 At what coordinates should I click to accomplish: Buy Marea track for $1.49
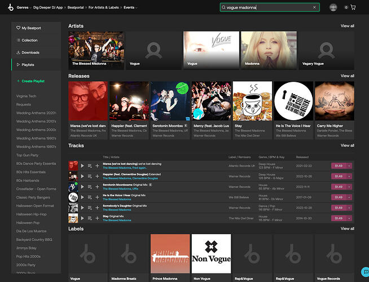pyautogui.click(x=339, y=166)
